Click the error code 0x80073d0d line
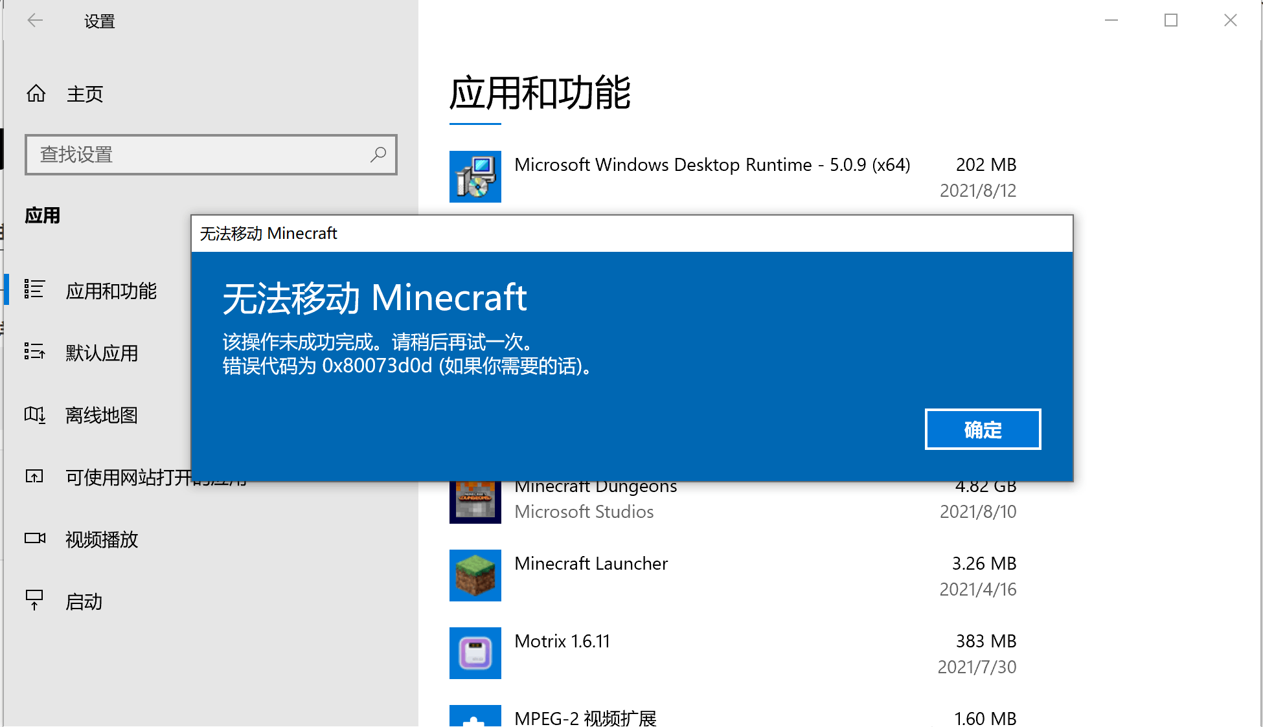This screenshot has height=727, width=1263. (x=407, y=366)
